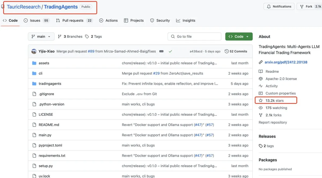
Task: Click the .gitignore file icon
Action: click(34, 94)
